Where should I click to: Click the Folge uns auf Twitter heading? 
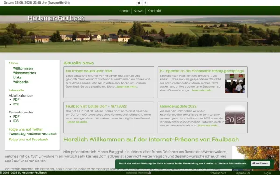tap(26, 129)
